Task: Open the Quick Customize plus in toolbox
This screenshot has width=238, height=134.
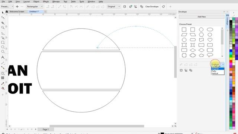Action: pos(3,95)
